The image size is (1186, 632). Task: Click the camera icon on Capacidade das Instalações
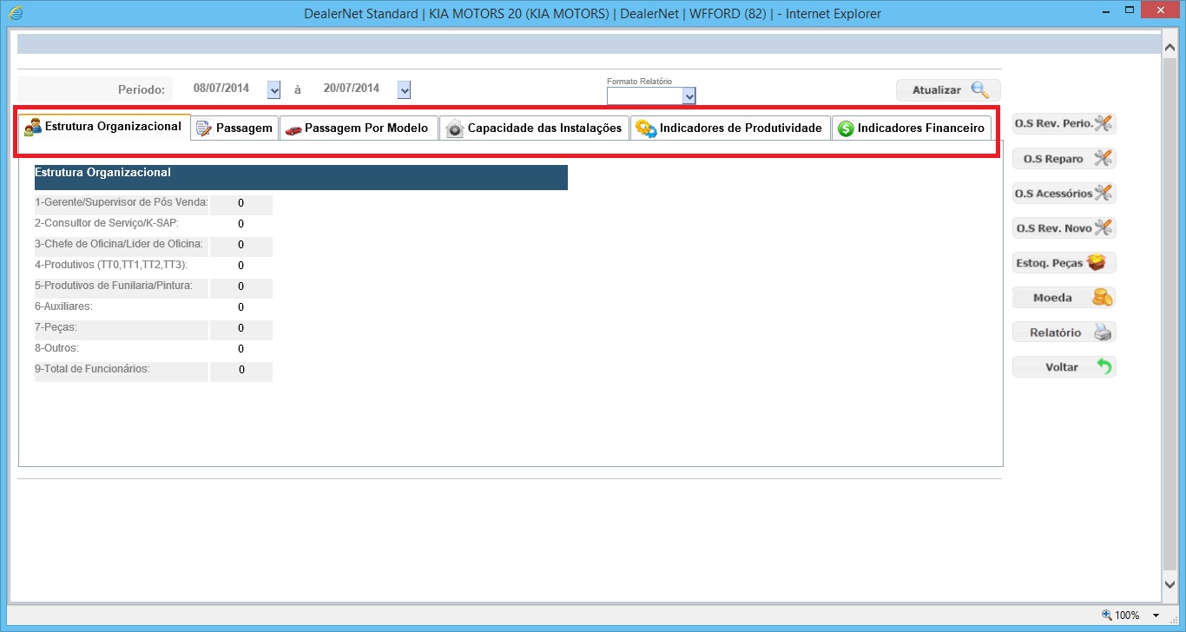click(454, 128)
